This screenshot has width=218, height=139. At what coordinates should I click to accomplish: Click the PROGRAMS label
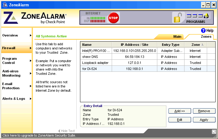tap(196, 22)
